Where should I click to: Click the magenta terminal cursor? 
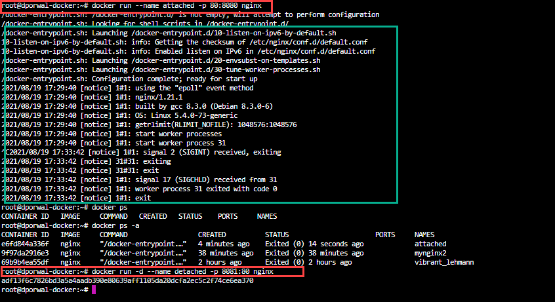click(x=94, y=290)
